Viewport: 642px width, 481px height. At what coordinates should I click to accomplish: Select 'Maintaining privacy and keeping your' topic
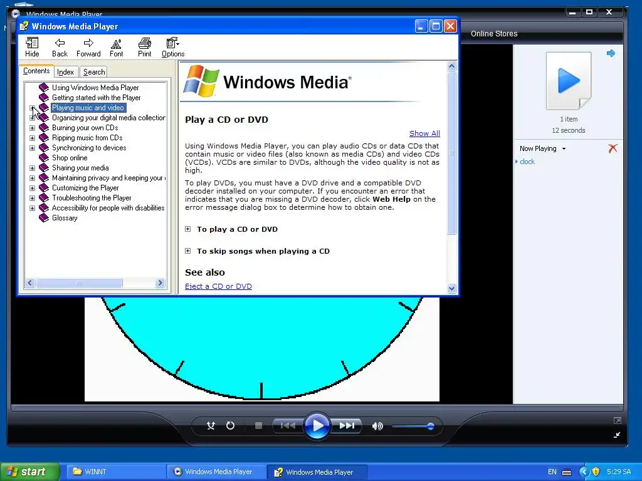(x=108, y=177)
